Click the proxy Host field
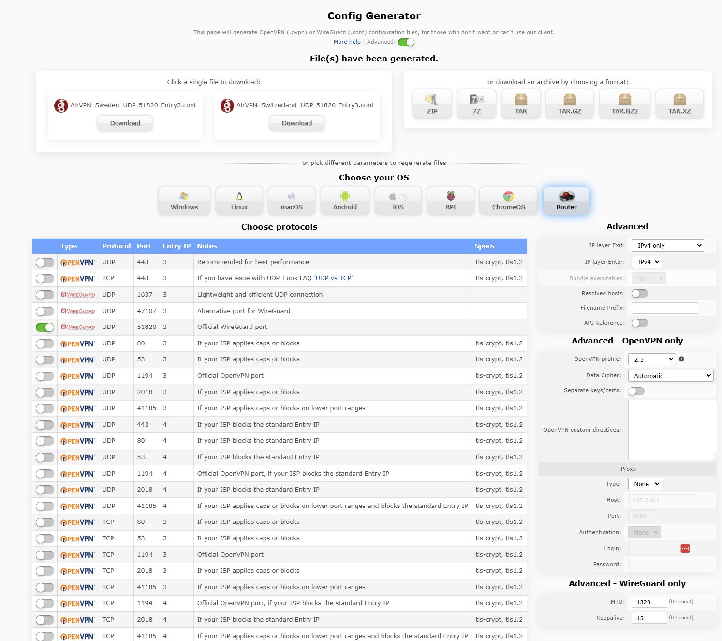Viewport: 722px width, 641px height. [x=661, y=500]
